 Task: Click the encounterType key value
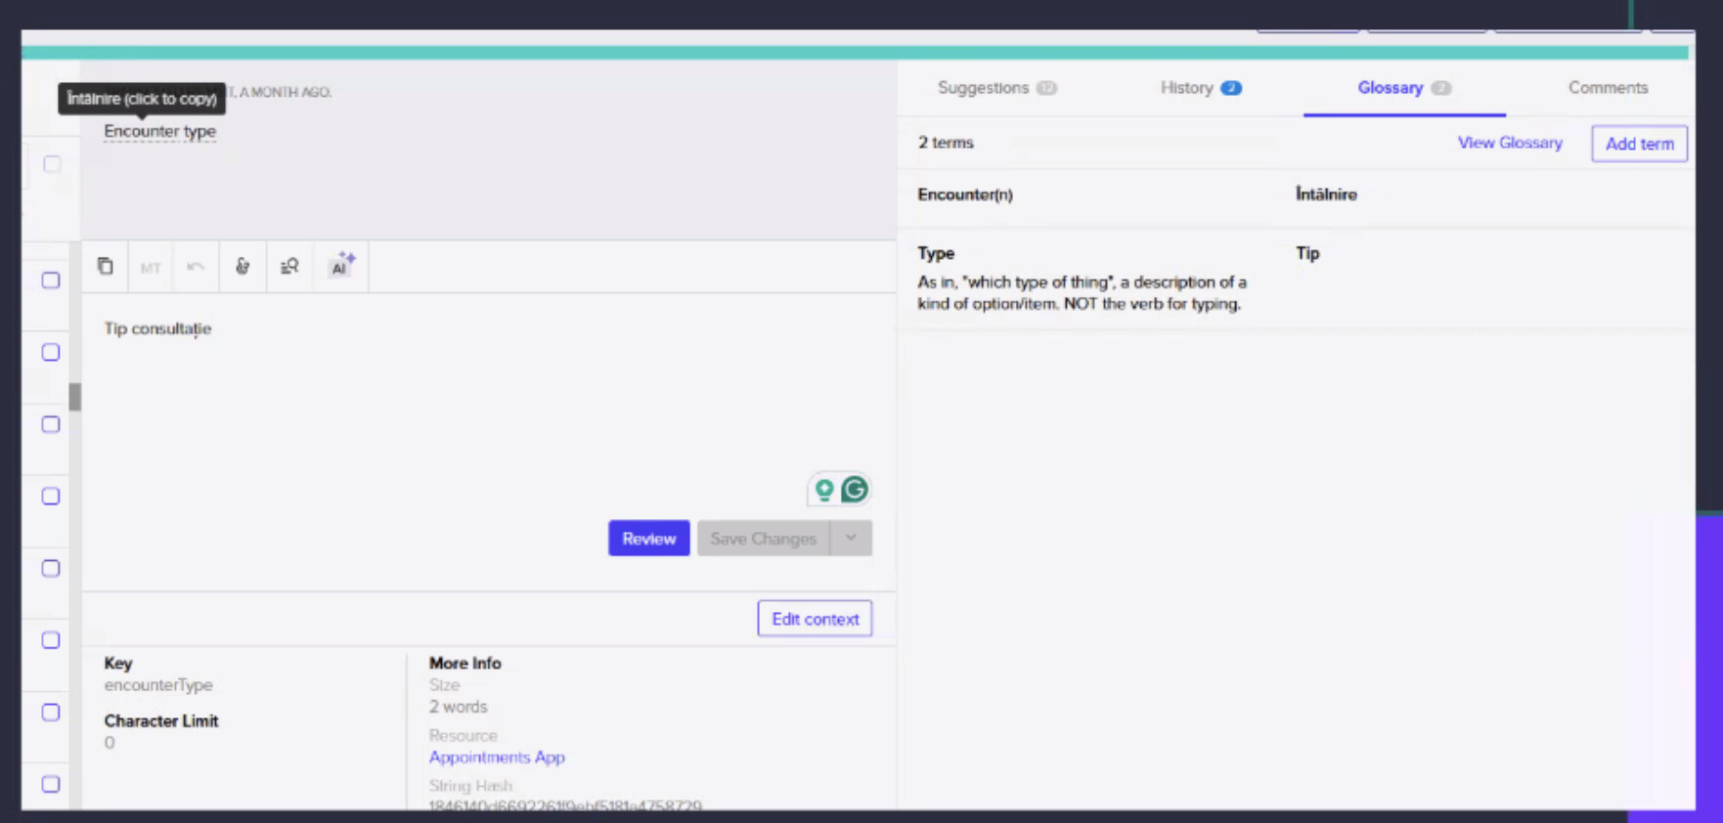pos(158,685)
